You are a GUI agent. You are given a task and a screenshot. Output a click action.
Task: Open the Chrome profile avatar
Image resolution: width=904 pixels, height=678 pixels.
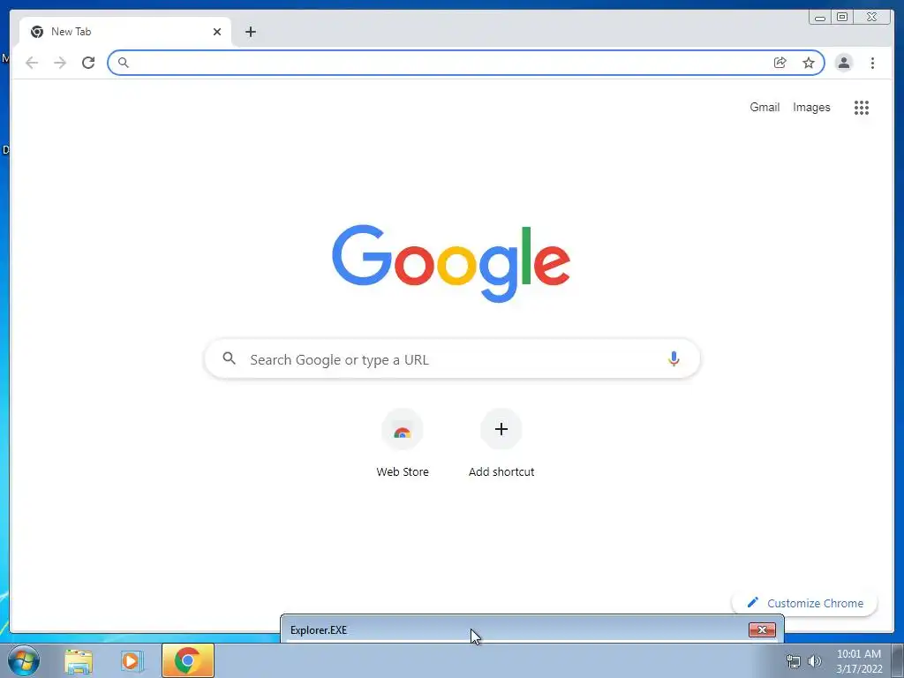843,63
